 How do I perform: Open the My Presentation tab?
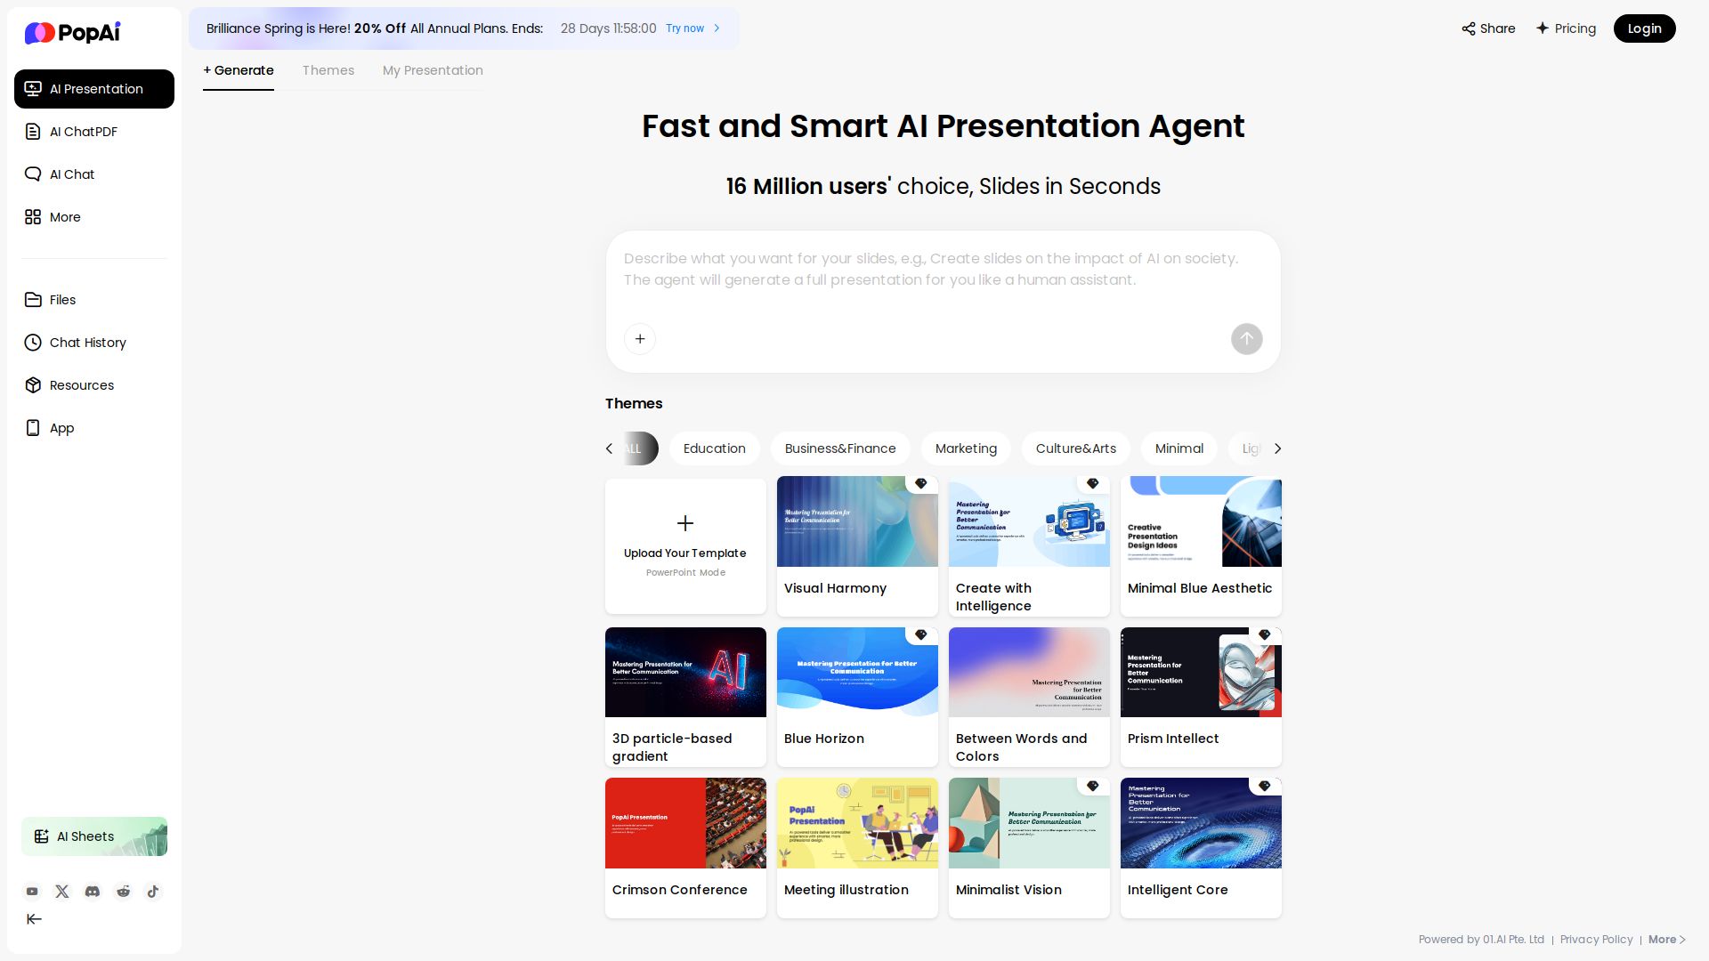(x=433, y=70)
